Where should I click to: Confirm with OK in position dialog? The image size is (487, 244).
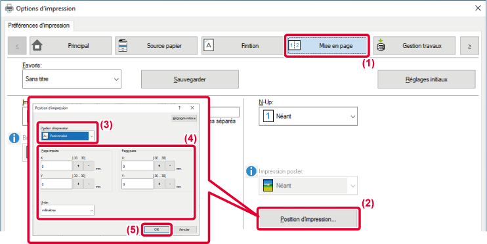click(x=156, y=230)
